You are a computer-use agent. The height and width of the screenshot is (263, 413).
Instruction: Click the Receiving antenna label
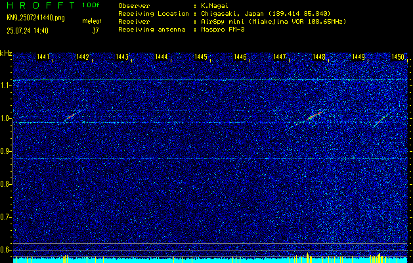152,30
